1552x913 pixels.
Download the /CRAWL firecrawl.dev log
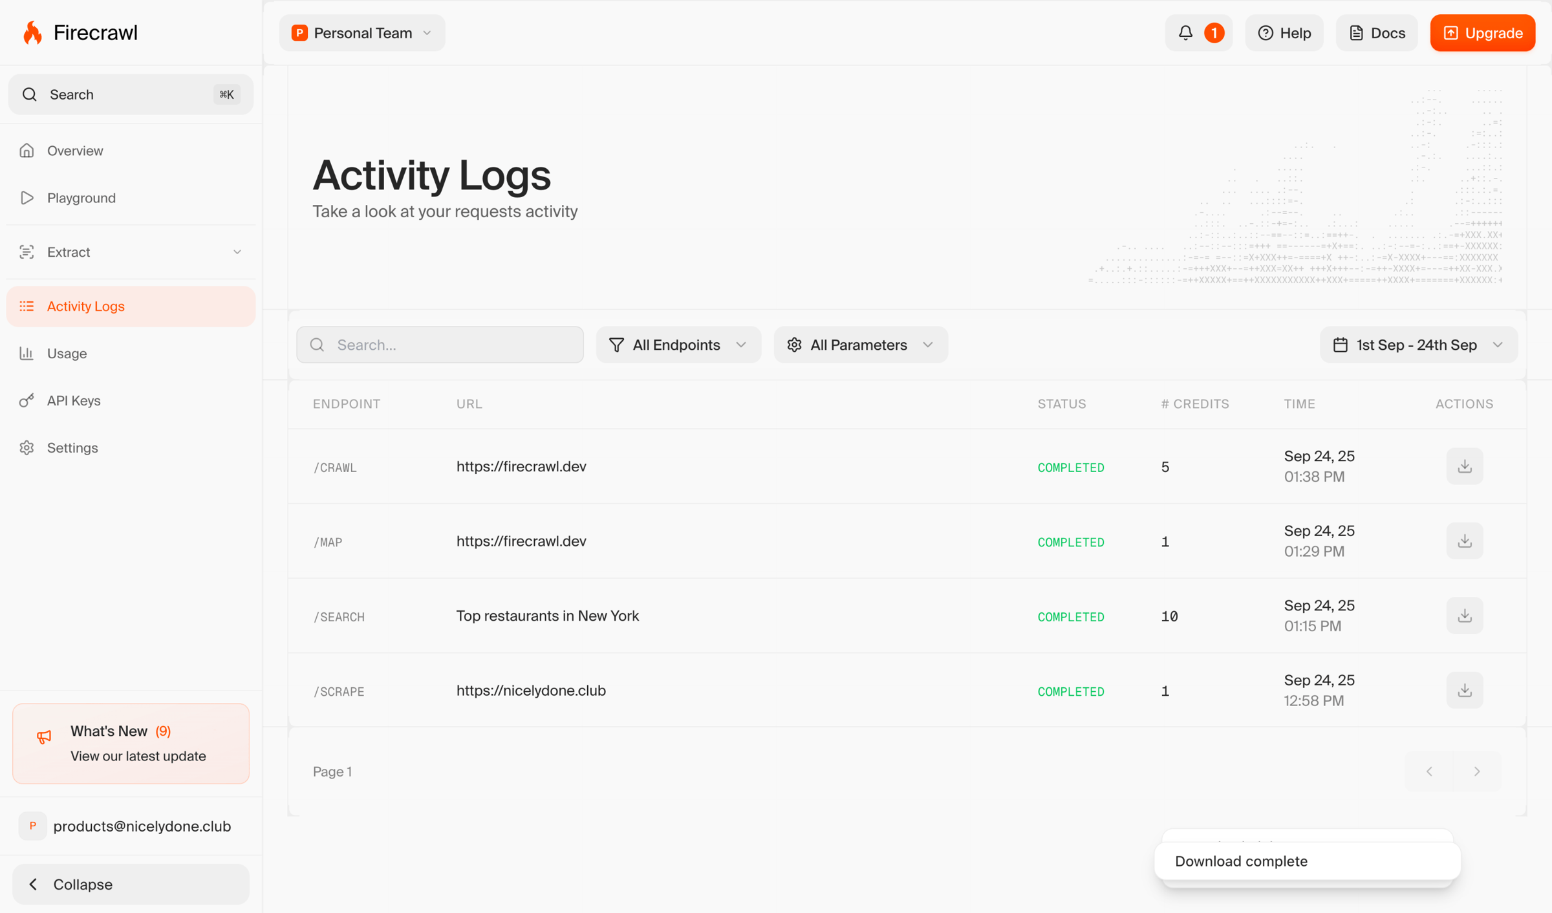1465,466
